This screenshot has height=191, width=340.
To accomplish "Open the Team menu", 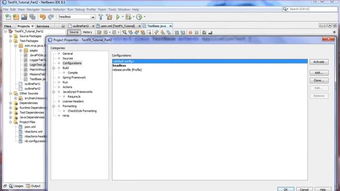I will pos(101,10).
